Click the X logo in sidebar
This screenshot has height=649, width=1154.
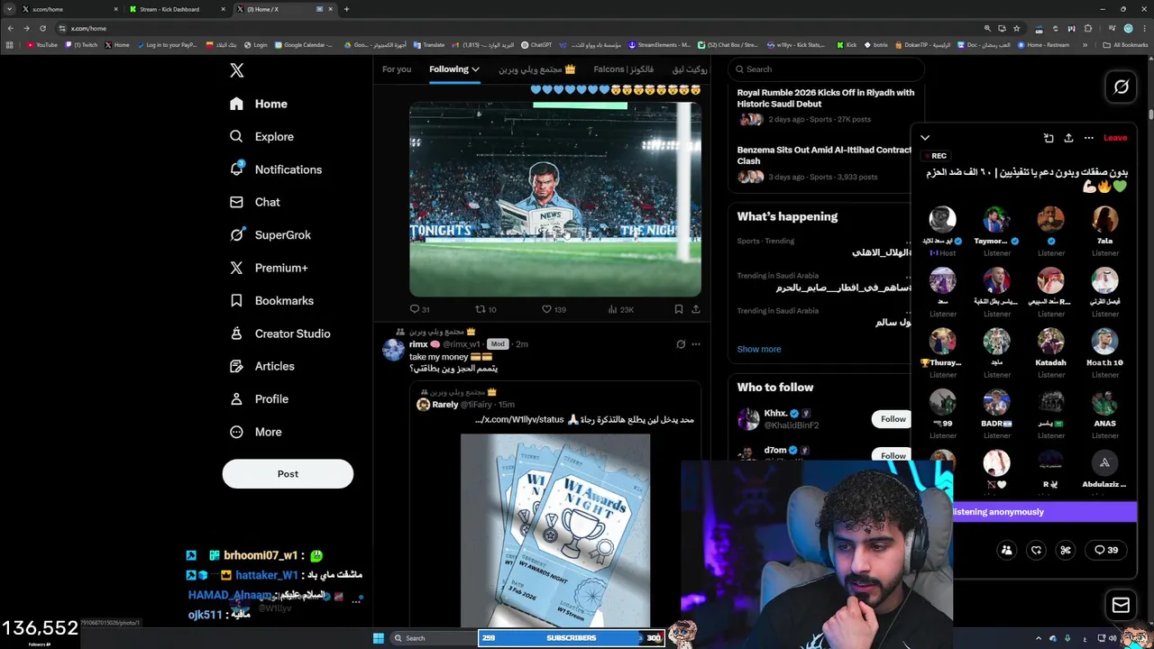click(x=236, y=70)
